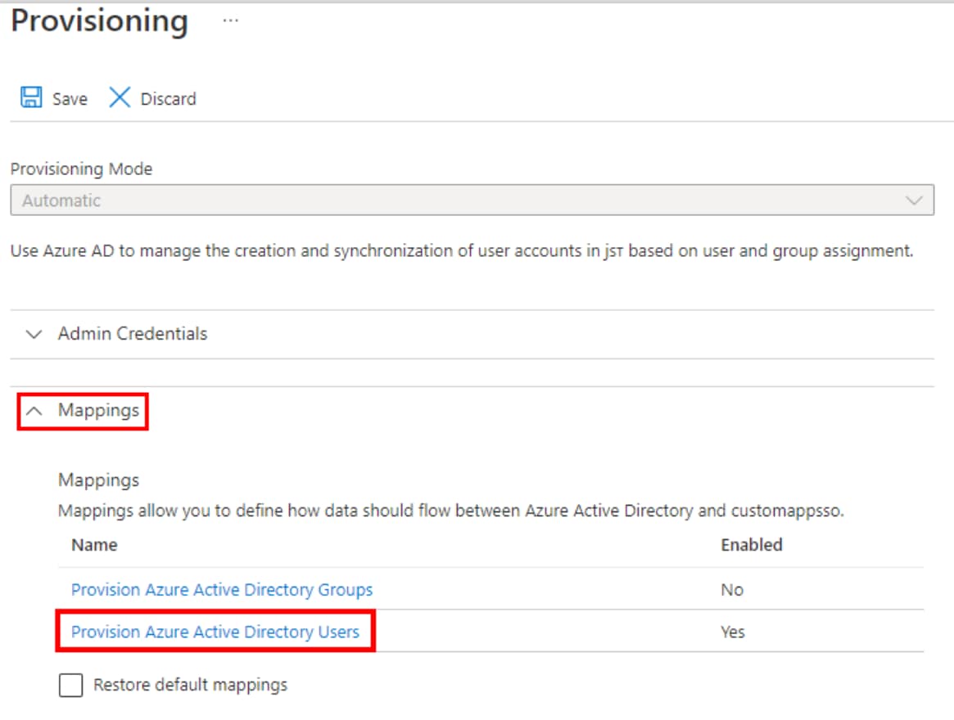The image size is (954, 720).
Task: Expand Admin Credentials using its chevron
Action: click(34, 334)
